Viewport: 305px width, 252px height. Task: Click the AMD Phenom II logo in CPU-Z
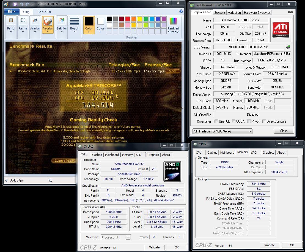(172, 171)
